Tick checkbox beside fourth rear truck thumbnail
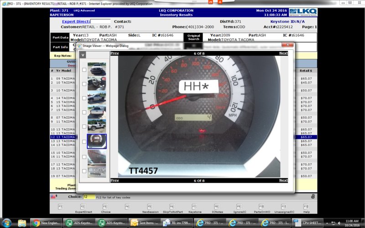The width and height of the screenshot is (365, 228). click(84, 112)
